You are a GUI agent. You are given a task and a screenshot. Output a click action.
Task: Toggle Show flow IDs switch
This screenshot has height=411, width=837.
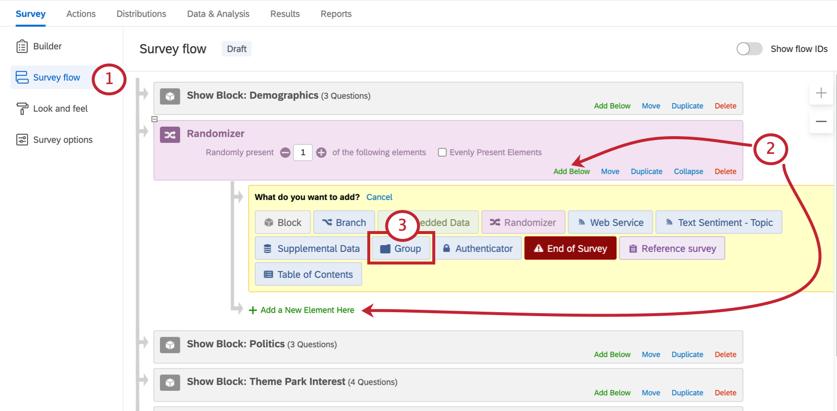point(749,49)
